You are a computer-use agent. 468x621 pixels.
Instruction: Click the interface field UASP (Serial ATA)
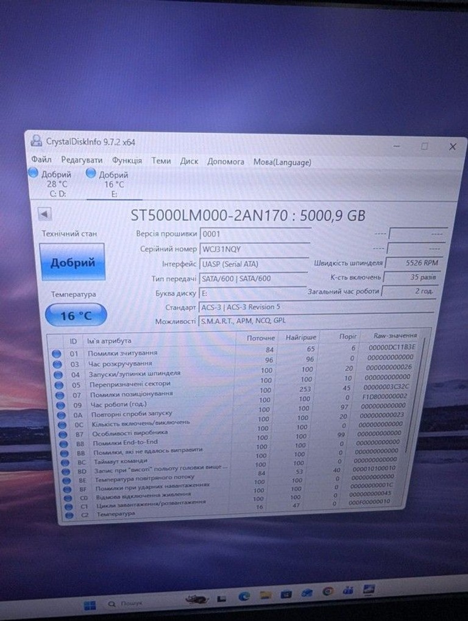[253, 264]
